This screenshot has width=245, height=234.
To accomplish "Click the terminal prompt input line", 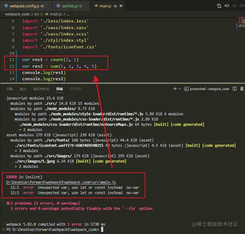I will 55,229.
